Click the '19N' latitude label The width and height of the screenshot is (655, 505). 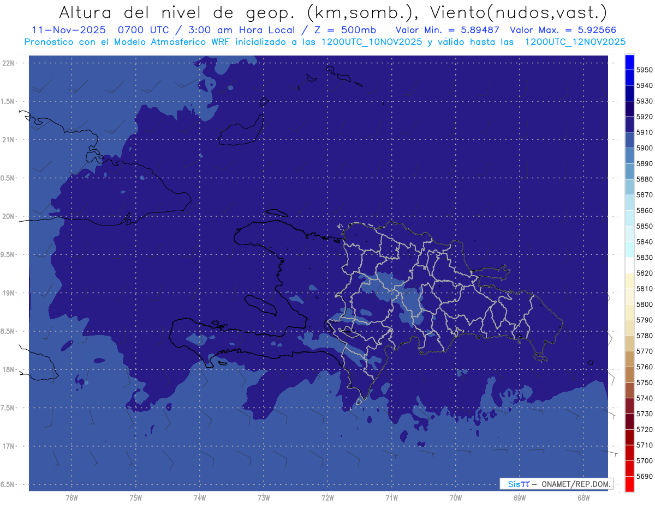[x=9, y=293]
